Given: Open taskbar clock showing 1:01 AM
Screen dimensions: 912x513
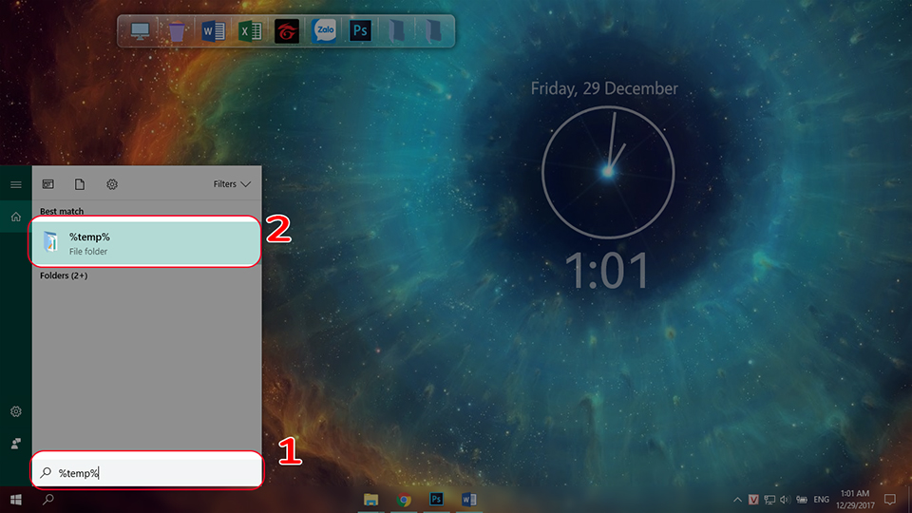Looking at the screenshot, I should (855, 500).
